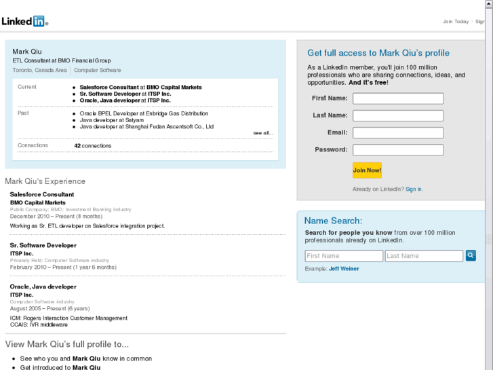
Task: Click CCAIS: IVR middleware line
Action: click(x=39, y=325)
